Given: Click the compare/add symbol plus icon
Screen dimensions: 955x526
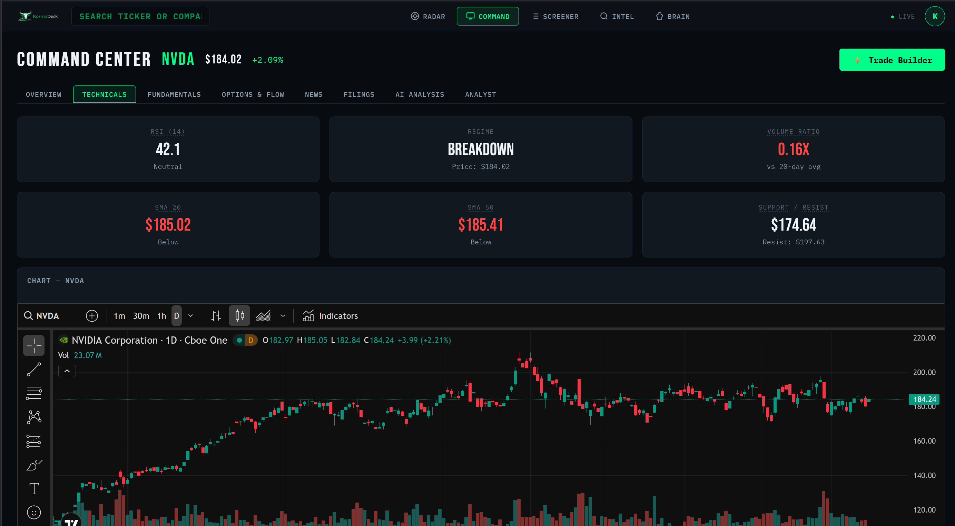Looking at the screenshot, I should (92, 316).
